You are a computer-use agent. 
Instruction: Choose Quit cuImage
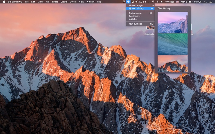[x=140, y=24]
